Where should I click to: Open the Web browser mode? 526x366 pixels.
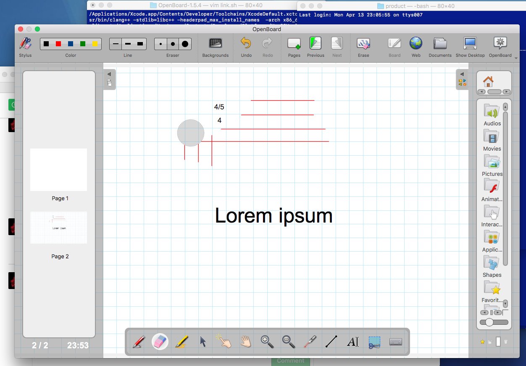point(416,44)
